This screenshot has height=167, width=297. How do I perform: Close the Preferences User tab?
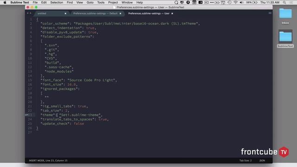tap(172, 13)
